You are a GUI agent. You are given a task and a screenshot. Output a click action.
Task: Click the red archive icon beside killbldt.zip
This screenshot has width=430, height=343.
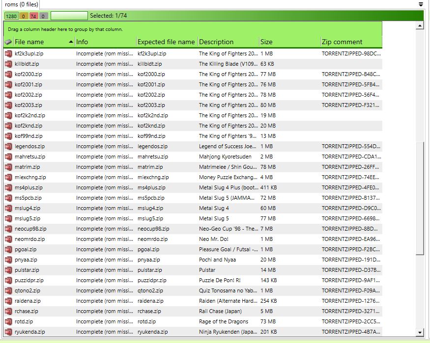coord(8,64)
